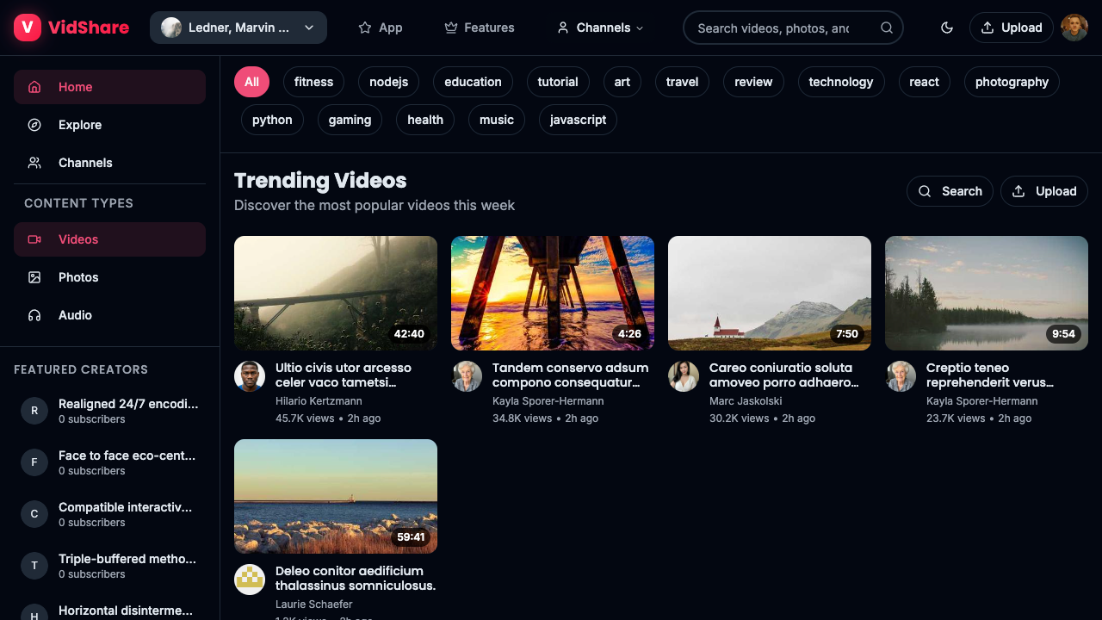Open Channels in sidebar
Screen dimensions: 1102x620
[x=109, y=163]
